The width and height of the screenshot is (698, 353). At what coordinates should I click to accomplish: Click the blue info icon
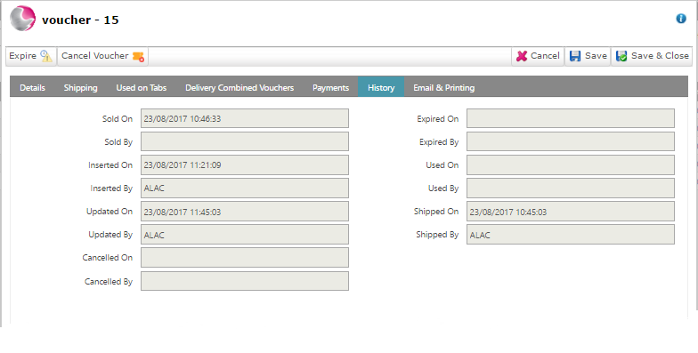click(680, 19)
